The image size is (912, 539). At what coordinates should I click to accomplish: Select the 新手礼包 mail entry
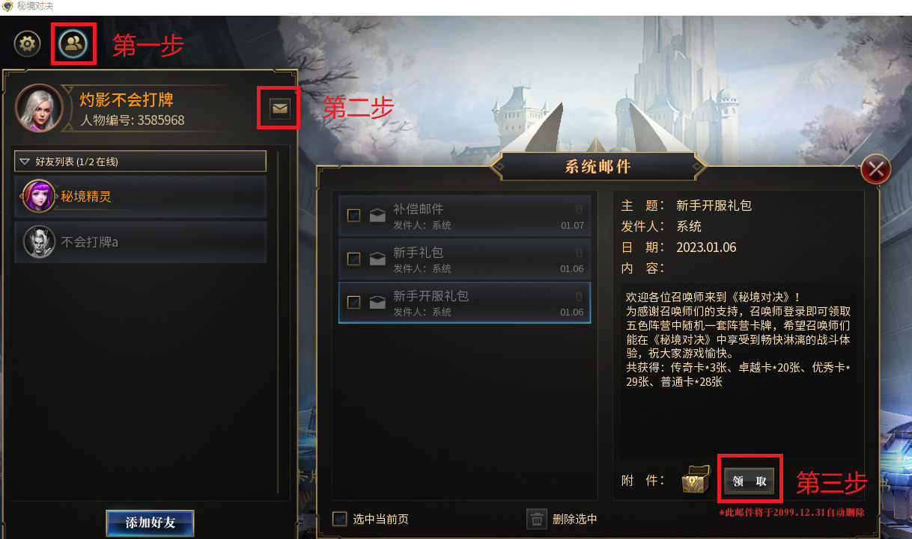click(x=464, y=259)
